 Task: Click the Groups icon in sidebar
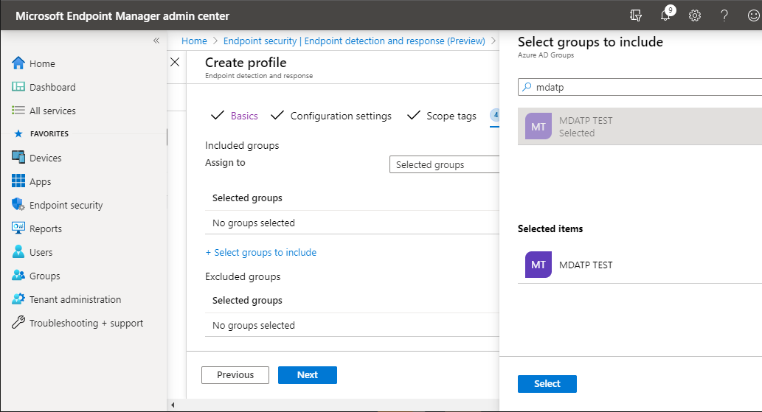point(18,276)
